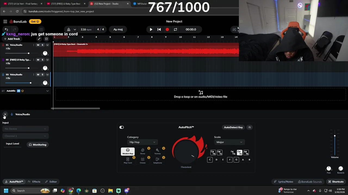Select the Ocean preset
348x195 pixels.
(x=143, y=161)
